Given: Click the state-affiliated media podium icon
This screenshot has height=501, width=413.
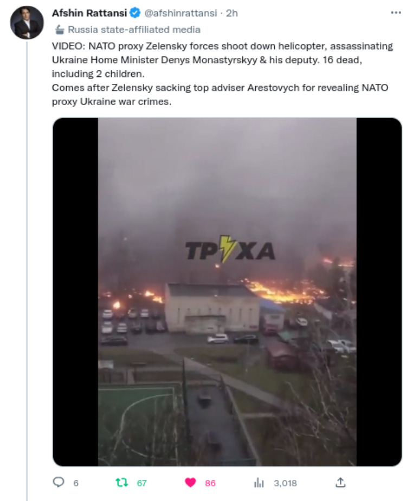Looking at the screenshot, I should (x=60, y=30).
